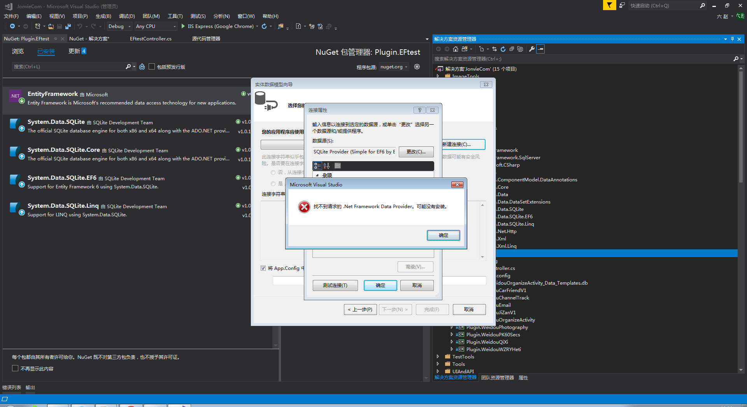Image resolution: width=747 pixels, height=407 pixels.
Task: Expand Plugin.WeidouPK60Secs project node
Action: 452,334
